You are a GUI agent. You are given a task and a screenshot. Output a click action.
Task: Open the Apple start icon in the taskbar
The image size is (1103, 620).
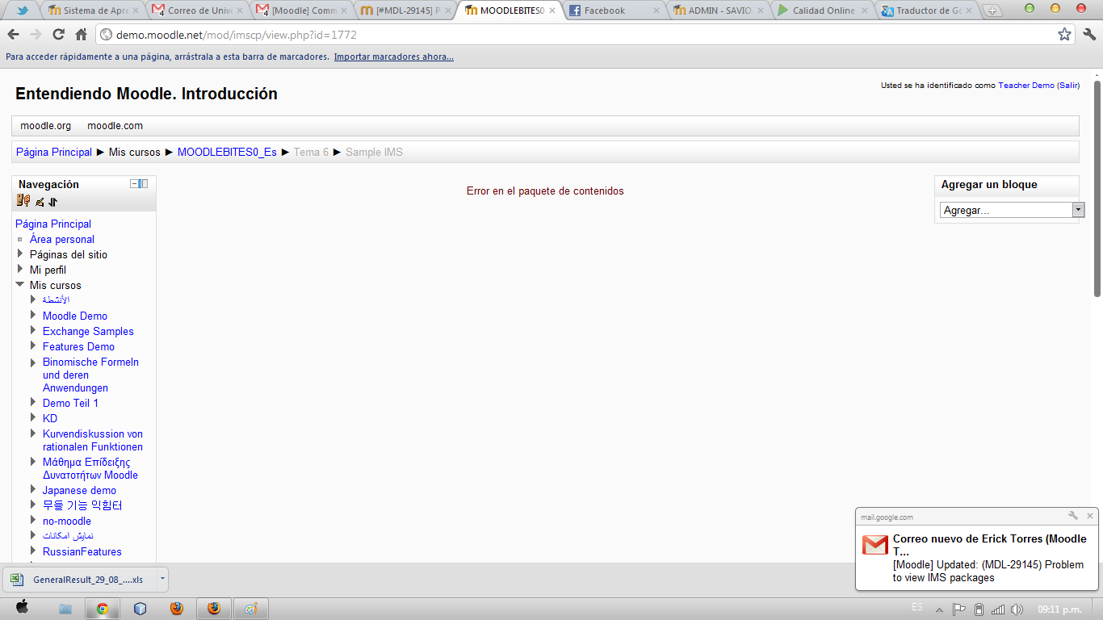pyautogui.click(x=22, y=608)
